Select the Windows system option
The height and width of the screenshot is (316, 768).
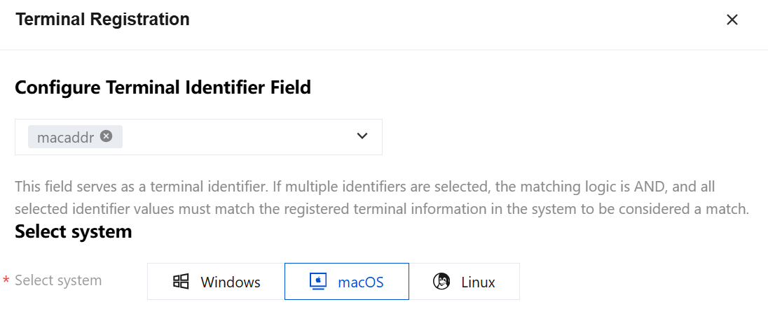pos(216,281)
